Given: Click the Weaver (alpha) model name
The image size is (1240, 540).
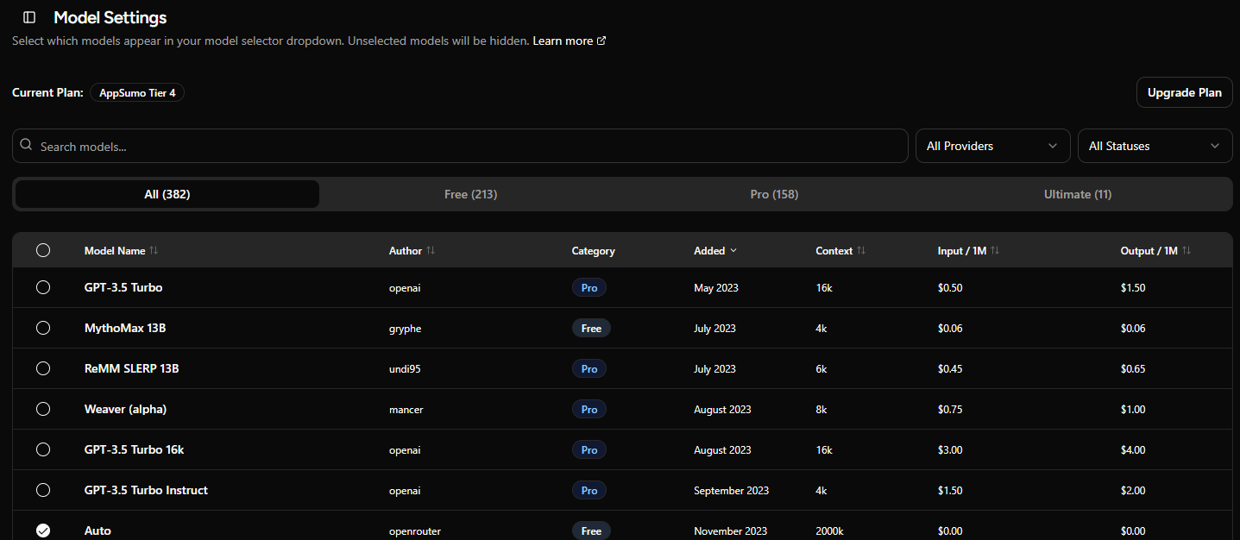Looking at the screenshot, I should point(125,409).
